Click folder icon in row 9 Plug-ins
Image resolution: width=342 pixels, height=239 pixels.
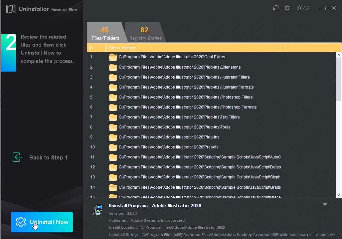(x=113, y=137)
